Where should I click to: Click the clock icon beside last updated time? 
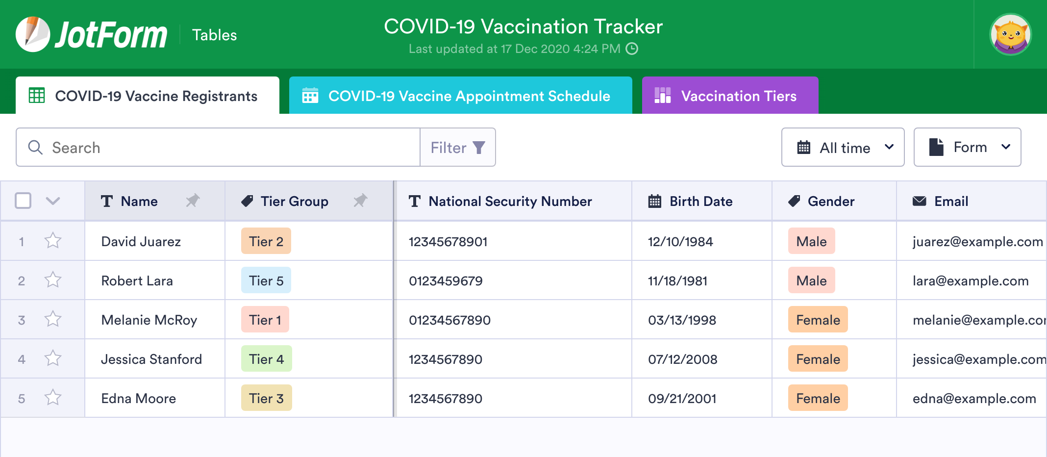632,49
